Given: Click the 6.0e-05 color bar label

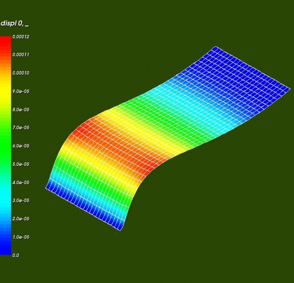Looking at the screenshot, I should 21,146.
